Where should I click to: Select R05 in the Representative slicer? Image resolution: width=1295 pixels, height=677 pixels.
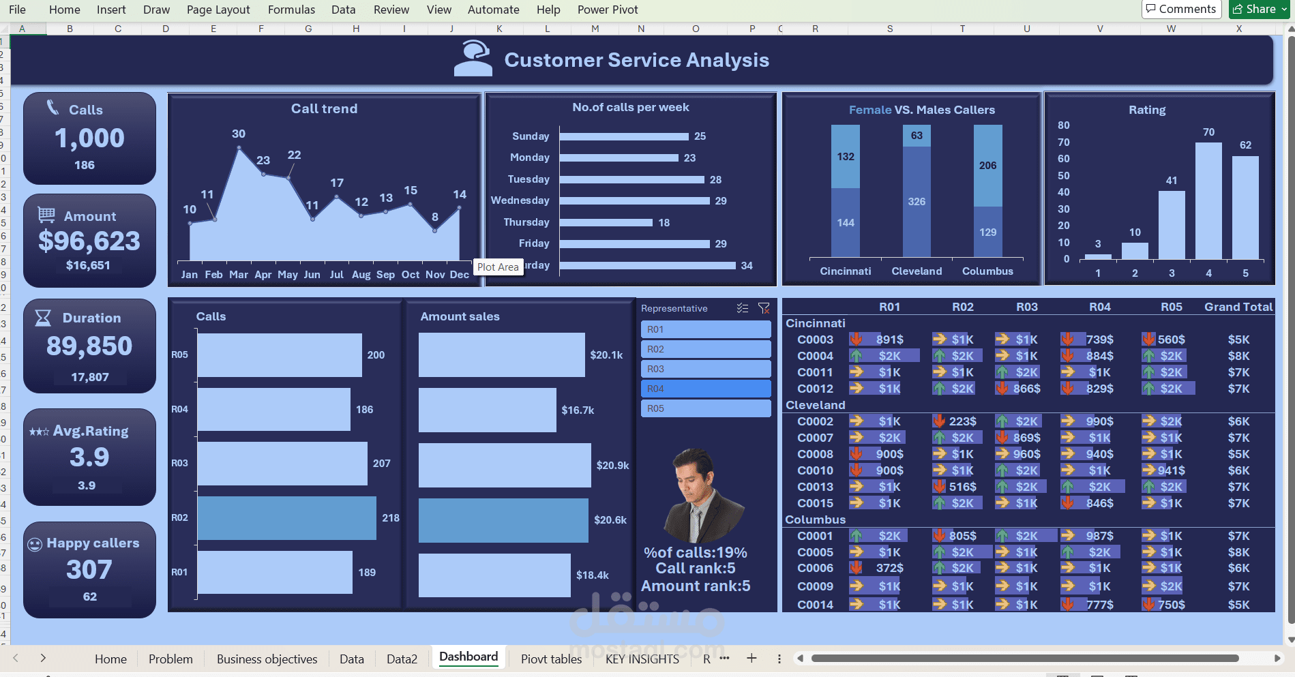[x=706, y=408]
